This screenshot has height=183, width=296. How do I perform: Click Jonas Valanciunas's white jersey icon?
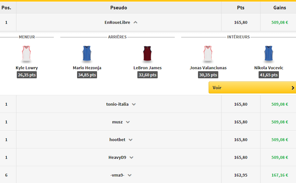pos(208,54)
